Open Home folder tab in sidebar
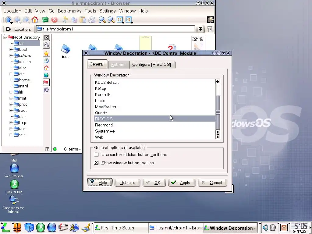 coord(46,68)
